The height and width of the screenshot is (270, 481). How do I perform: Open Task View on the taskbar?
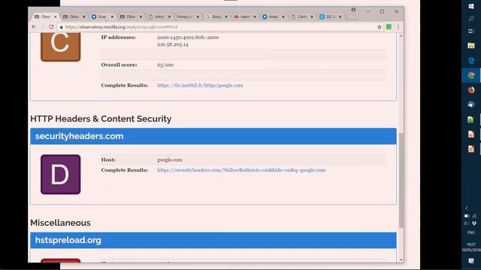[x=471, y=31]
